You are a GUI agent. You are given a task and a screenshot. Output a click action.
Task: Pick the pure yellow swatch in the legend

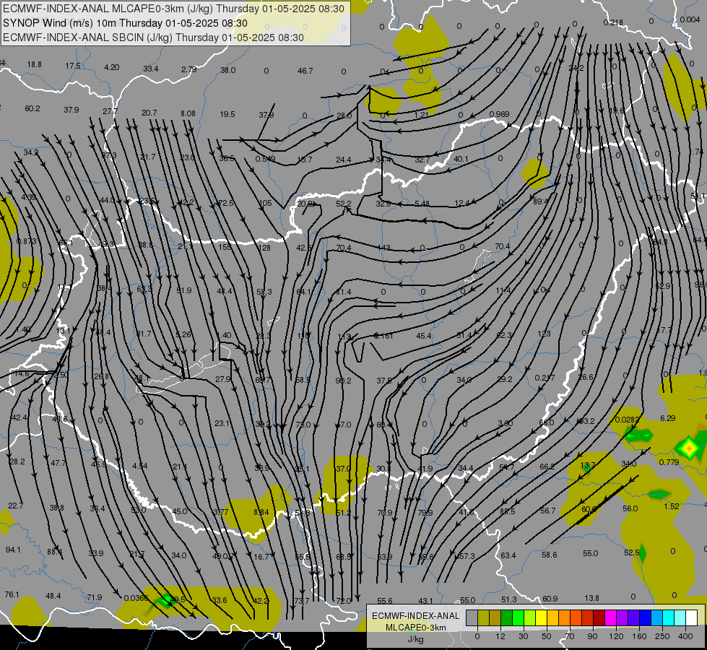[x=541, y=618]
